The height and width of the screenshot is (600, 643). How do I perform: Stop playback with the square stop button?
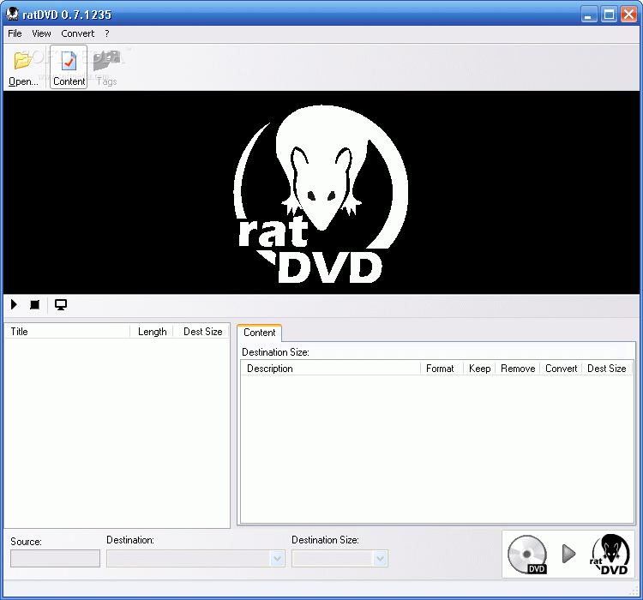[35, 304]
